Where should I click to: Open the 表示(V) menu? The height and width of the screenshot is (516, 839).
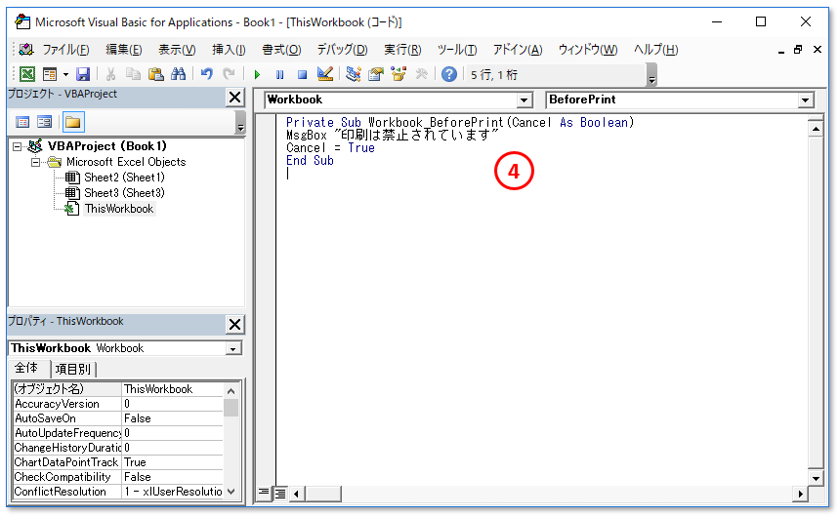[x=177, y=50]
